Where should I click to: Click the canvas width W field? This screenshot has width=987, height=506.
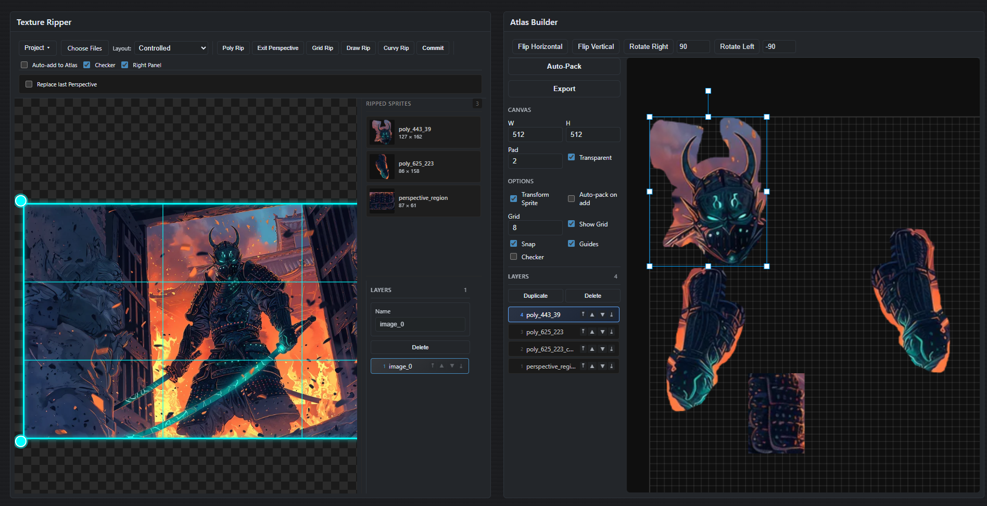click(535, 134)
